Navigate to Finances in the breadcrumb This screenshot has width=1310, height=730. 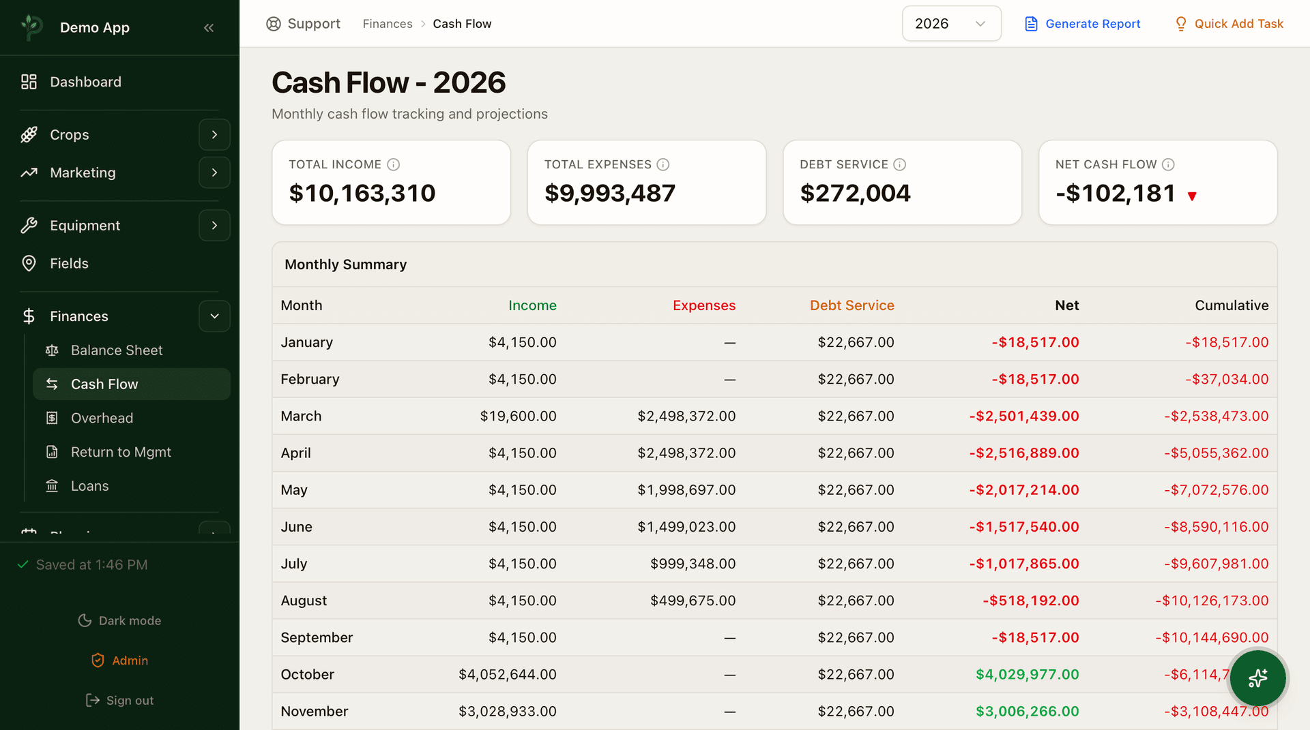[x=388, y=23]
